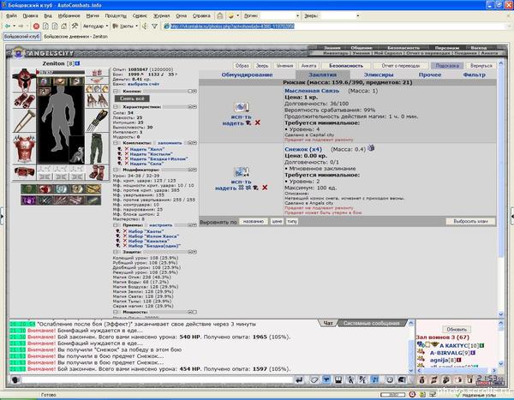Click the equipped green trousers slot

[97, 148]
